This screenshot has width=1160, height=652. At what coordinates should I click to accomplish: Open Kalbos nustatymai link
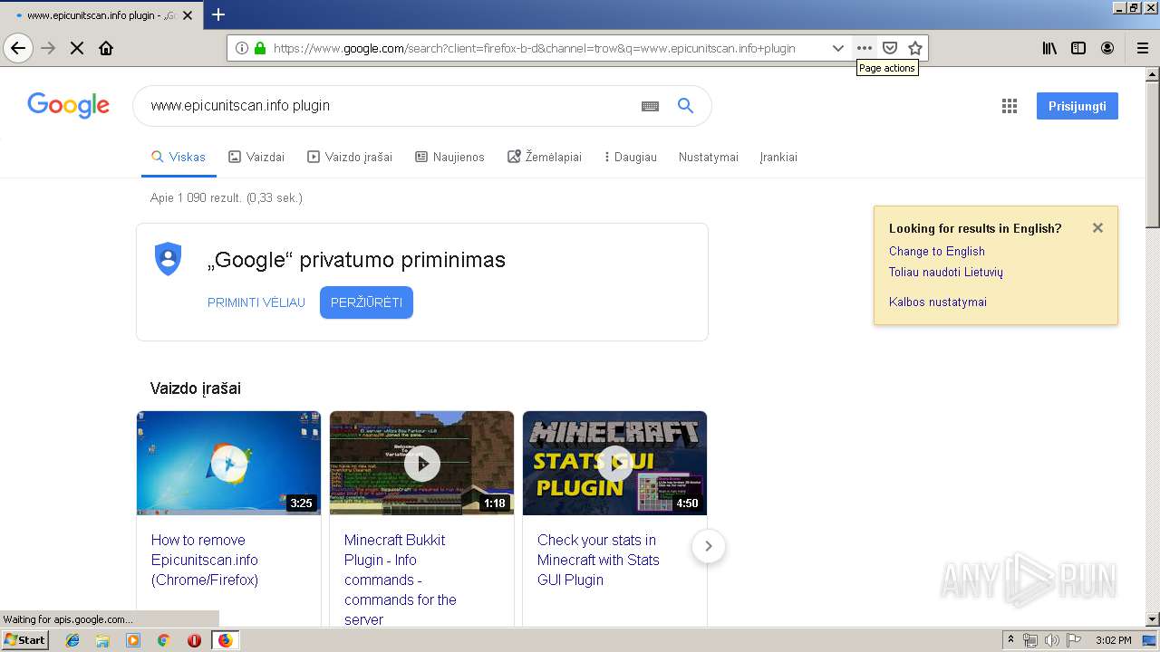pos(937,302)
